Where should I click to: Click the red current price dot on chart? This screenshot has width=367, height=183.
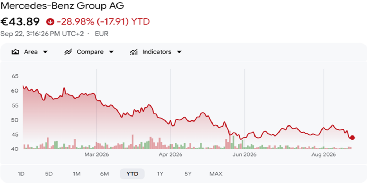coord(352,138)
